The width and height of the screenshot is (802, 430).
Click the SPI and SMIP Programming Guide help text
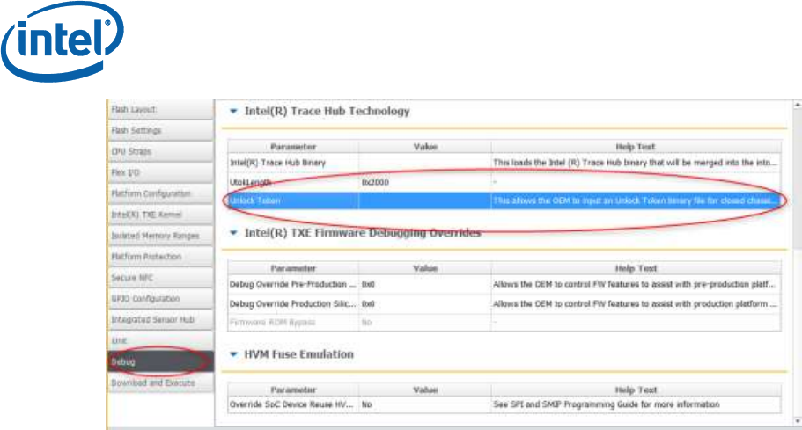tap(636, 404)
